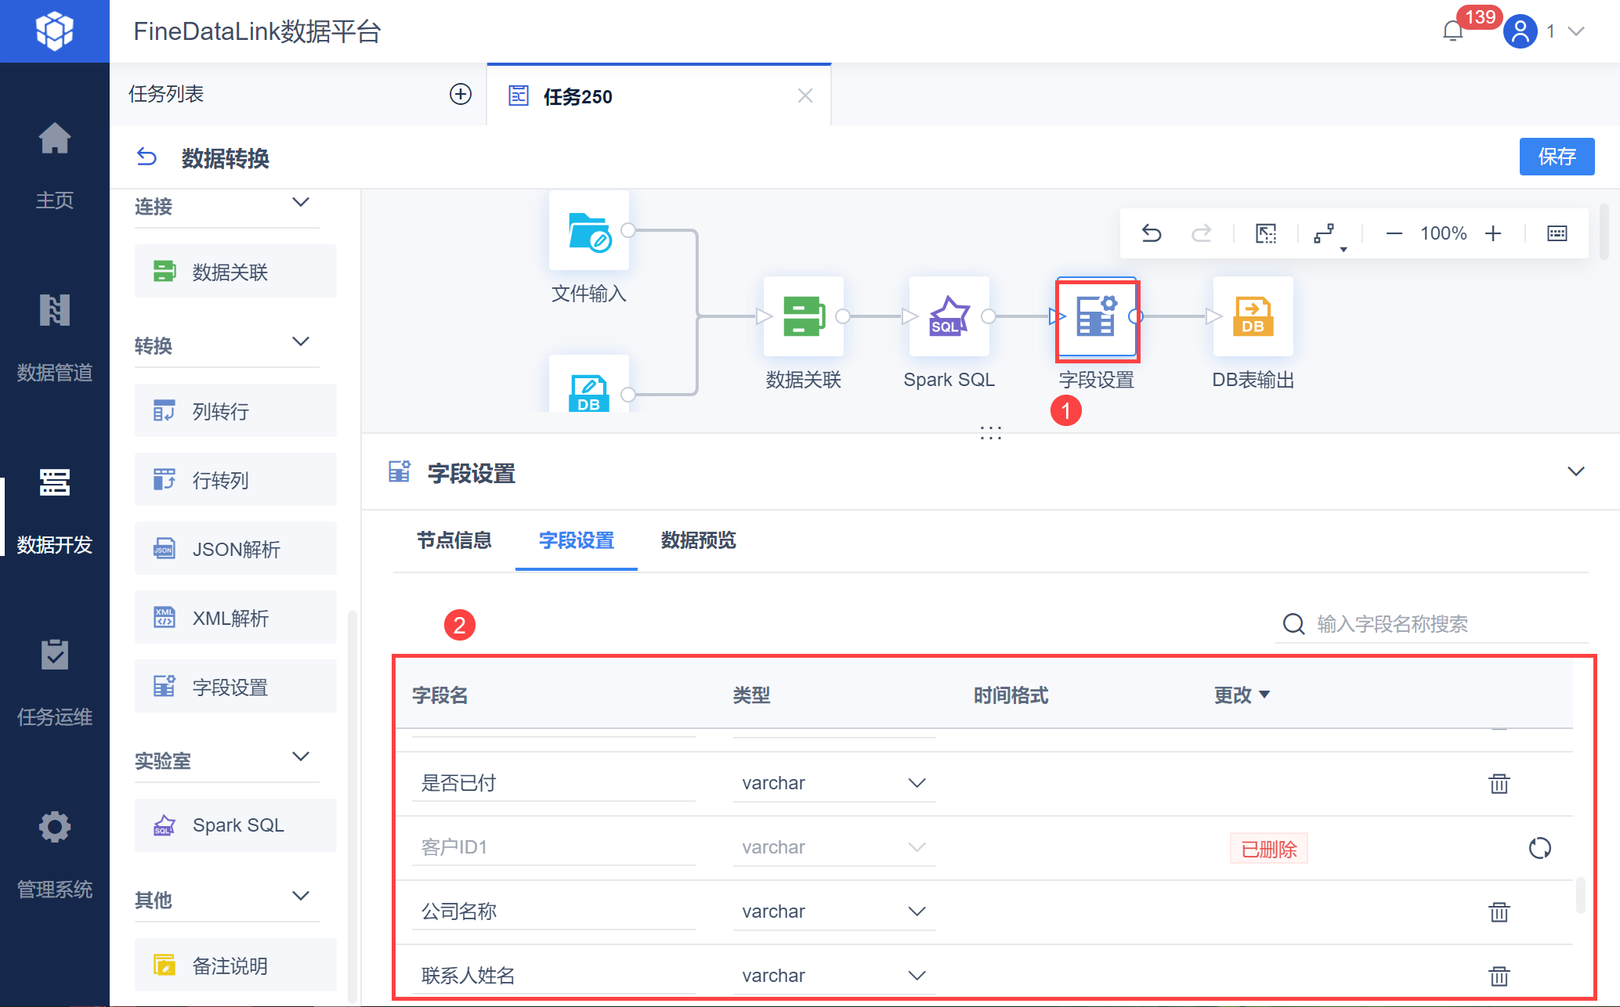Choose the JSON解析 operator
This screenshot has width=1620, height=1007.
point(236,549)
